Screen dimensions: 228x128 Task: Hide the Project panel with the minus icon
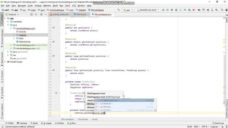click(x=46, y=14)
